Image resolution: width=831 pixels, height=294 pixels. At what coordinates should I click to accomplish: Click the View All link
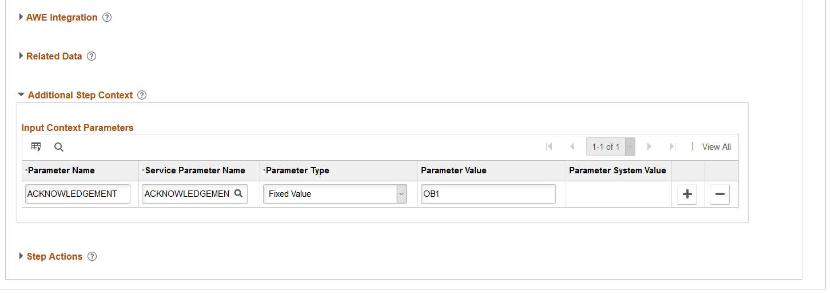pyautogui.click(x=716, y=147)
